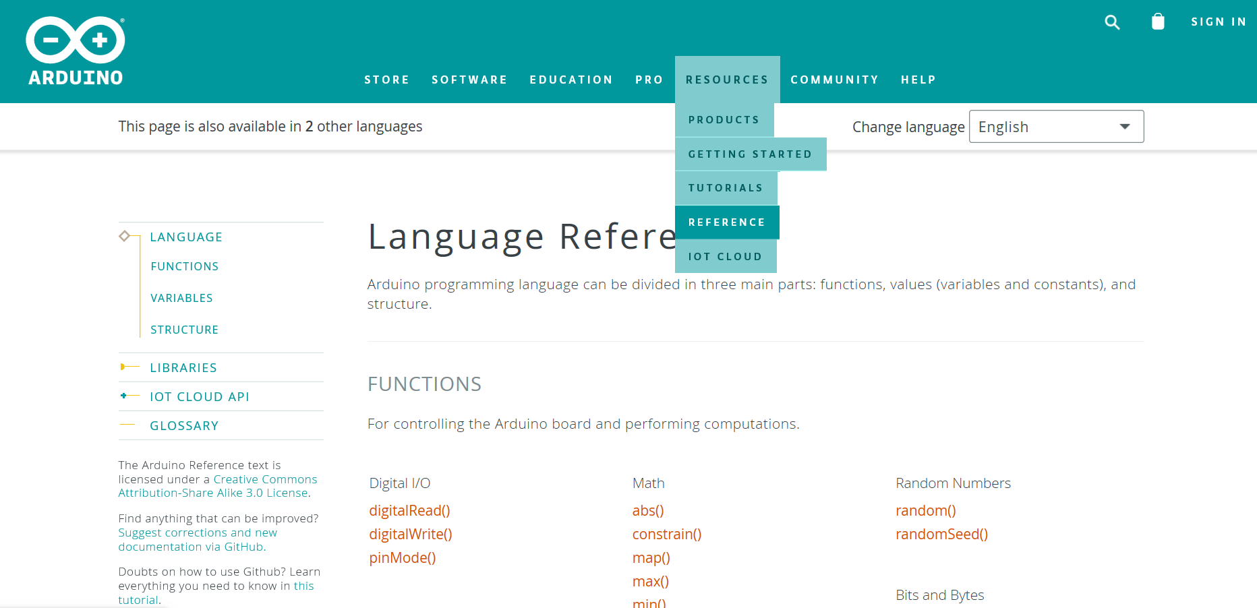Open the pinMode() reference
This screenshot has width=1257, height=608.
tap(403, 558)
